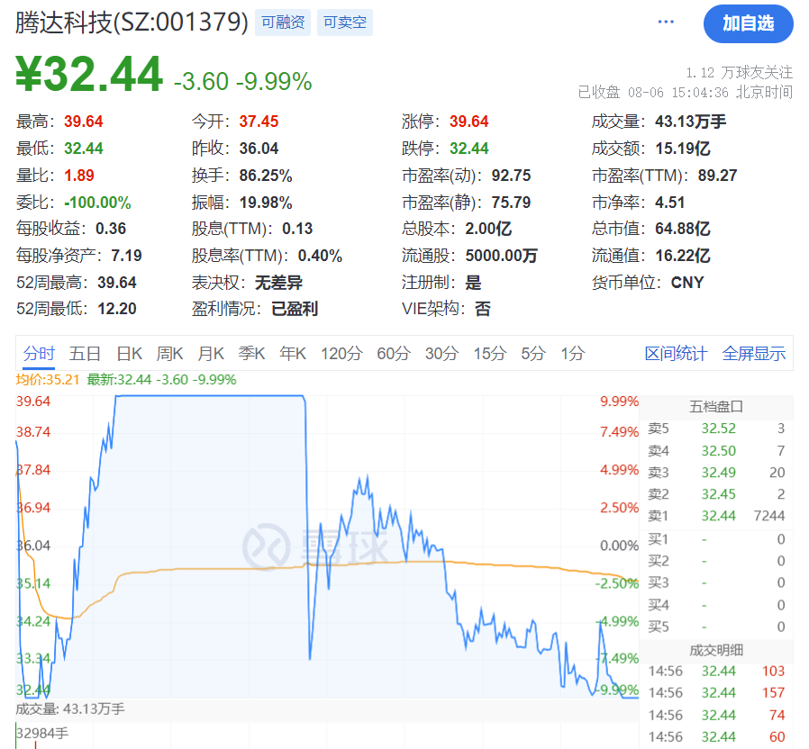Image resolution: width=809 pixels, height=749 pixels.
Task: Select the 年K chart tab
Action: tap(293, 354)
